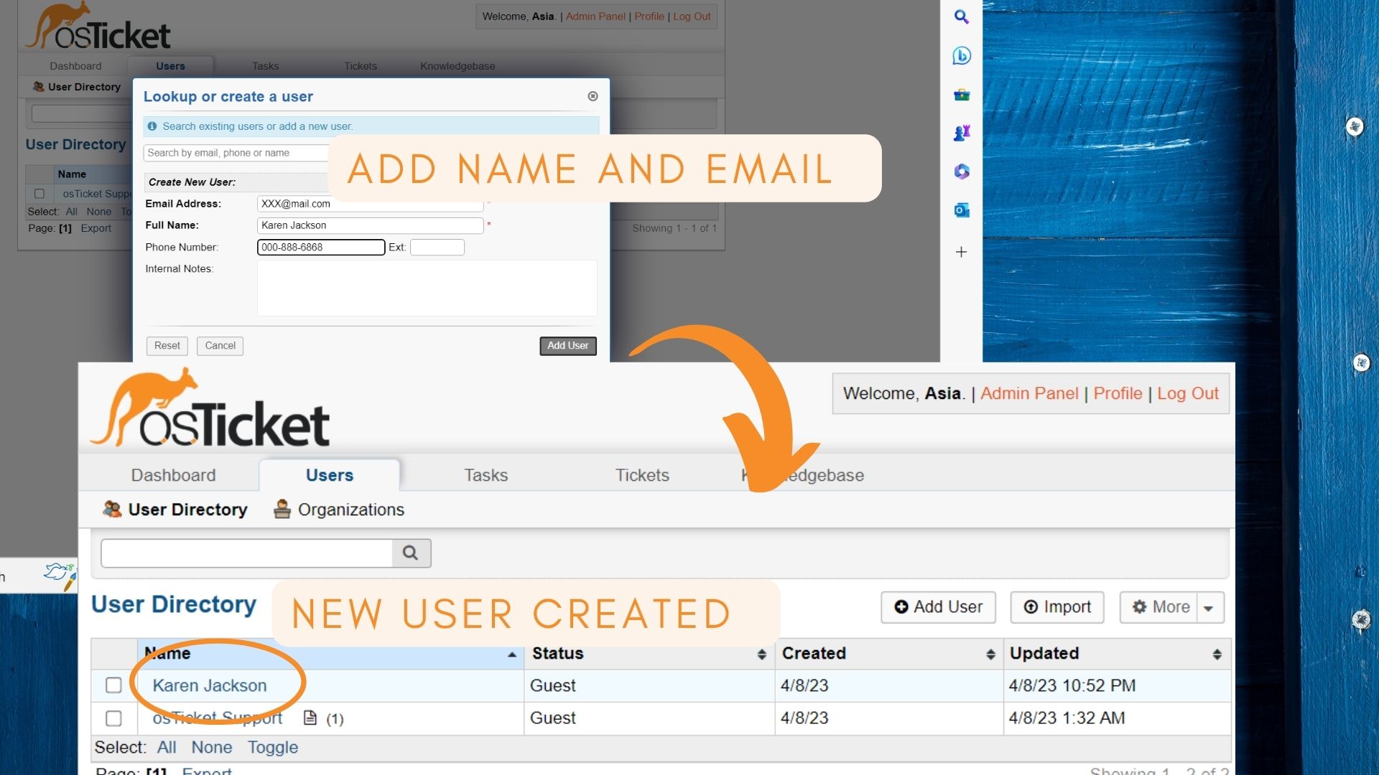Open the Admin Panel link in the large header
This screenshot has width=1379, height=775.
point(1029,393)
